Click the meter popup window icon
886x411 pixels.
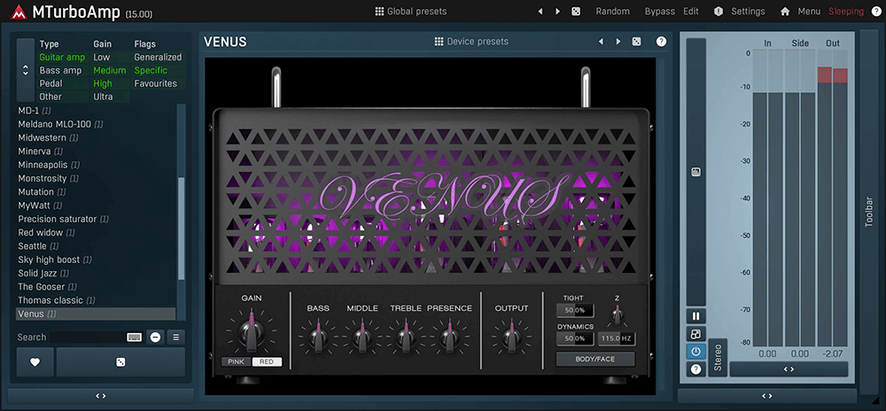(x=696, y=334)
